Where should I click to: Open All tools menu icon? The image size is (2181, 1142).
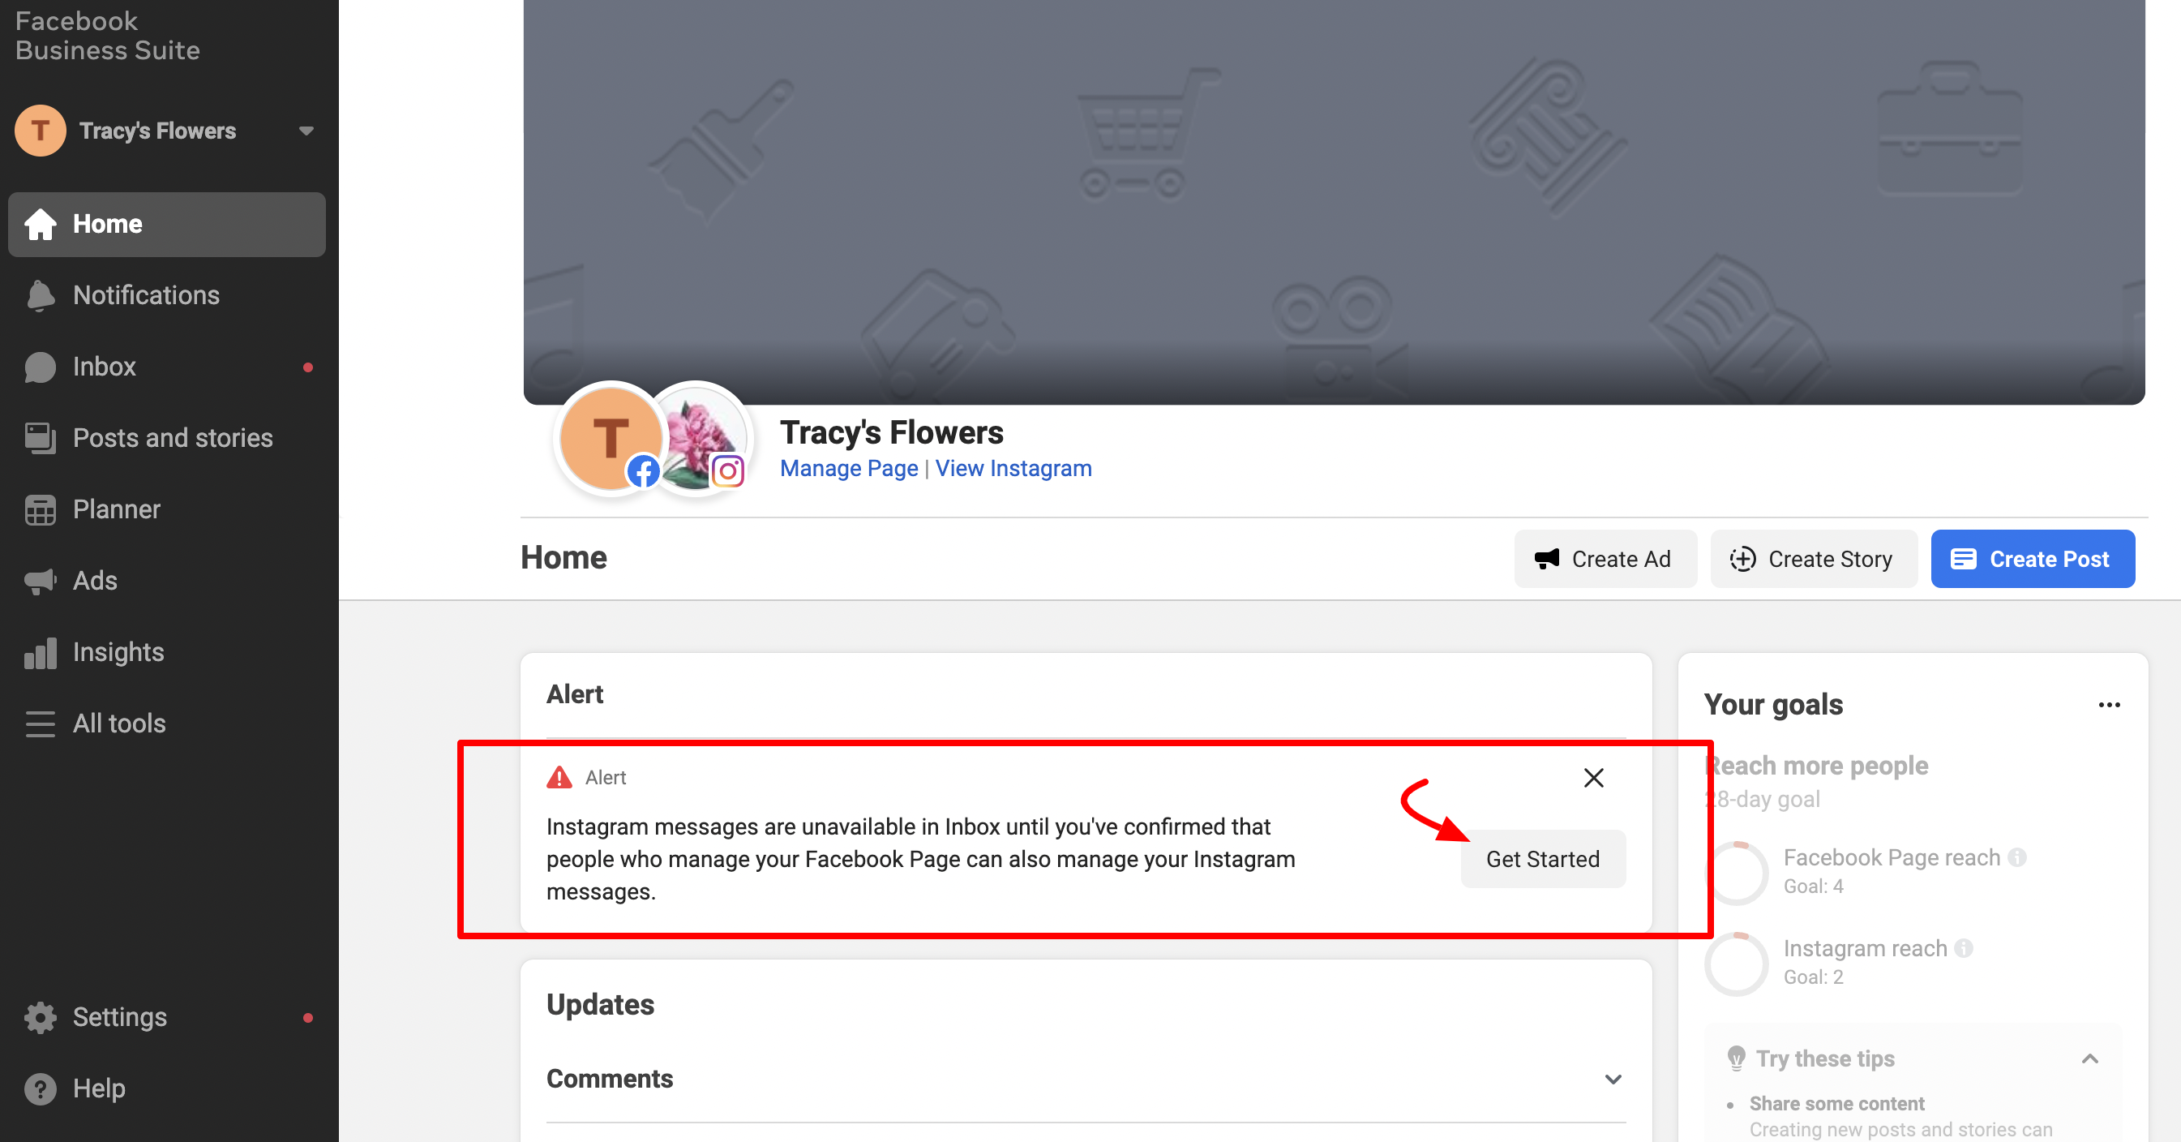pyautogui.click(x=40, y=723)
